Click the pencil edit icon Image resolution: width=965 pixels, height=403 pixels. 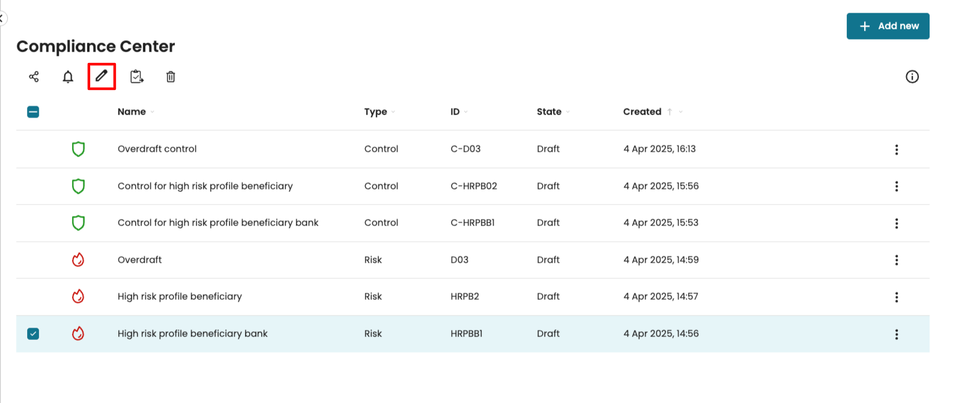coord(101,76)
